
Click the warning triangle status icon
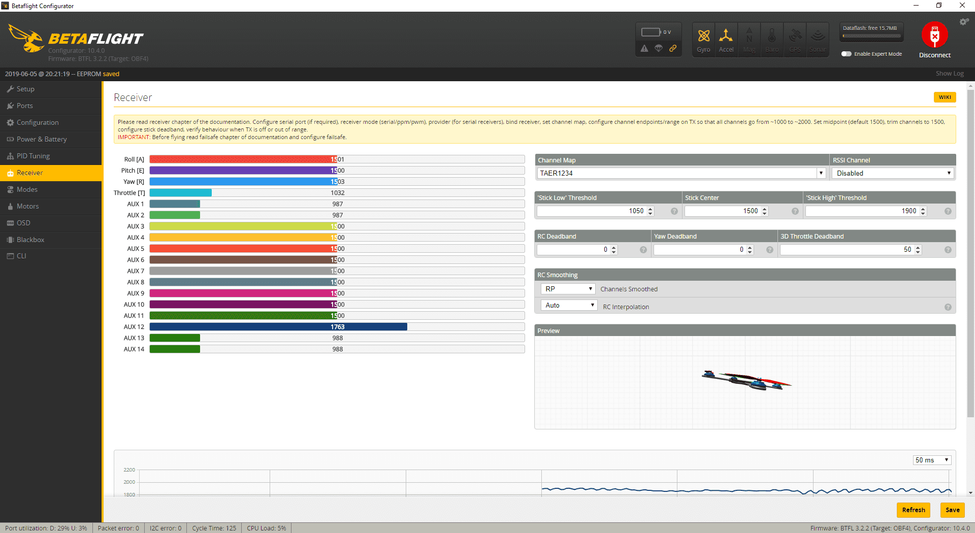(644, 48)
